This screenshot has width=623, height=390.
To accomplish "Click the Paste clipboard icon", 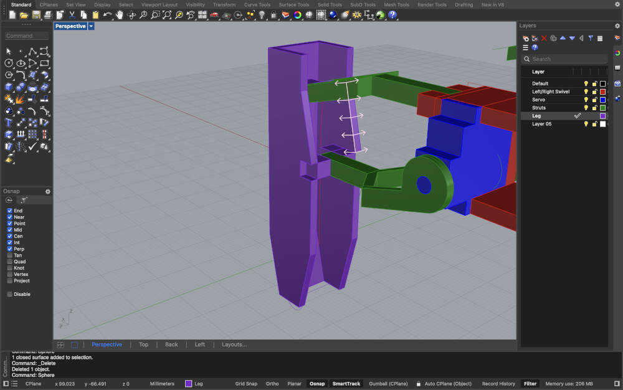I will (95, 15).
